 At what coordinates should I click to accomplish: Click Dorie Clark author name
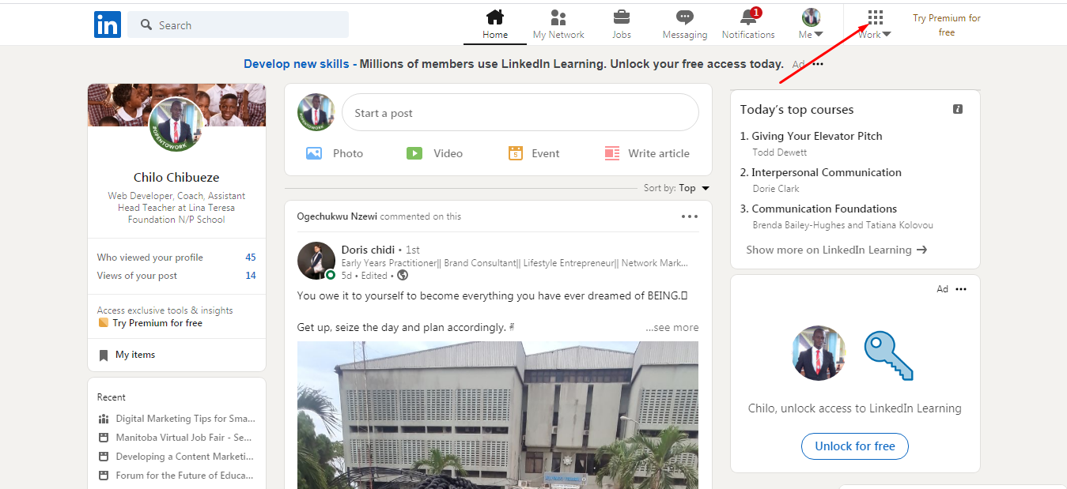tap(776, 189)
